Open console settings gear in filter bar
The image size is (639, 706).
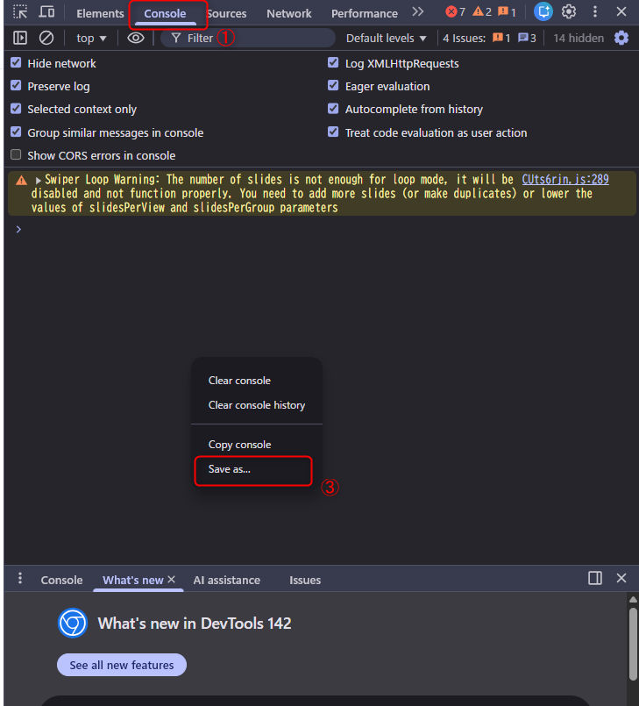621,38
